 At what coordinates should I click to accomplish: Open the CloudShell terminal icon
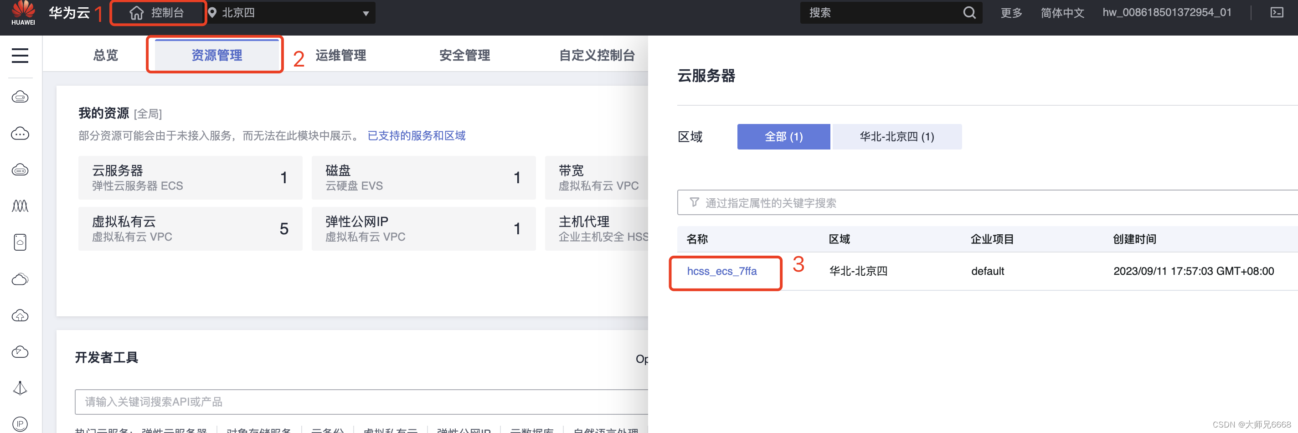point(1276,13)
